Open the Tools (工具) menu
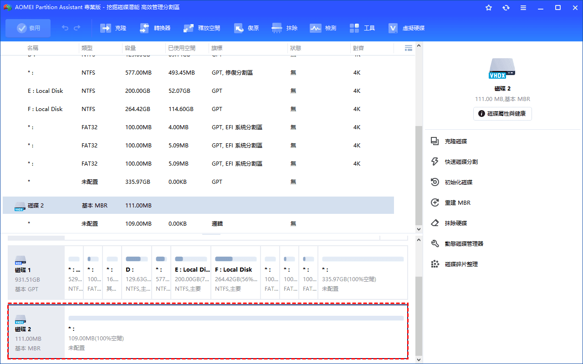The height and width of the screenshot is (364, 583). [363, 28]
